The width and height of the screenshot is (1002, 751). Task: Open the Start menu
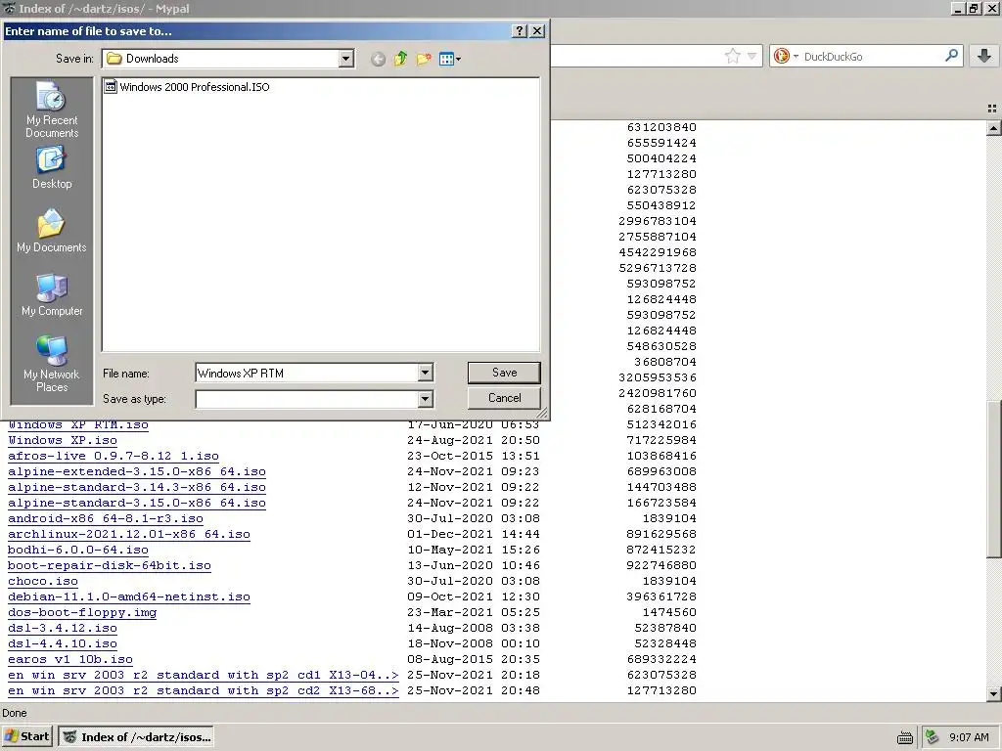click(x=27, y=737)
